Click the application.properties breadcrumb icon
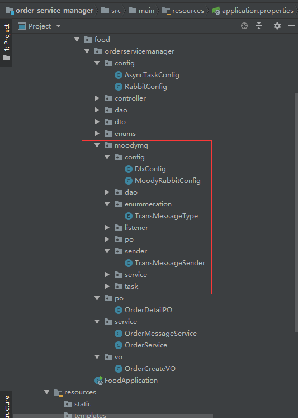 216,11
